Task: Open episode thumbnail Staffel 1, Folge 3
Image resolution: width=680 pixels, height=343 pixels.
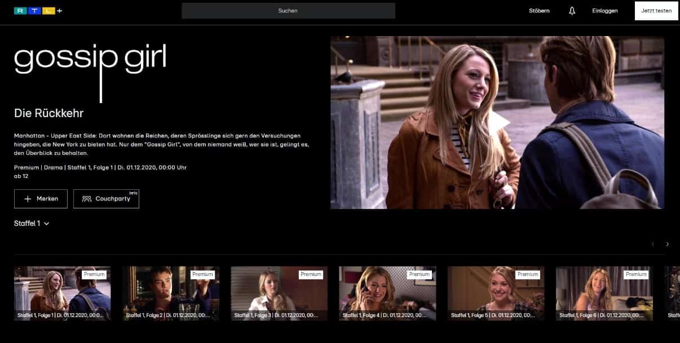Action: point(279,293)
